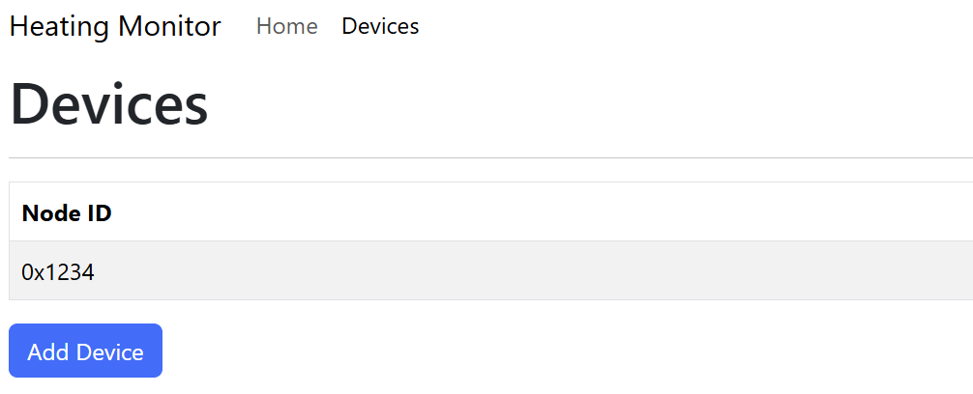Choose Home in the top navigation
973x394 pixels.
pyautogui.click(x=286, y=26)
